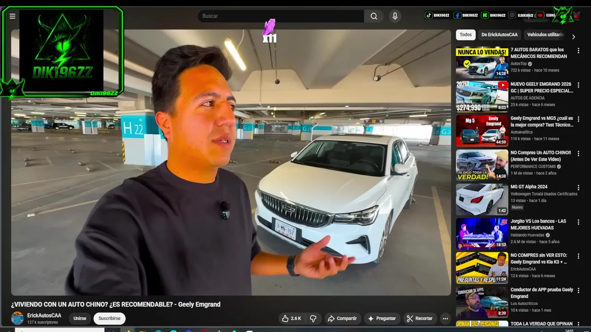This screenshot has height=332, width=591.
Task: Click Volkswagen Tonalá Usados Certificados channel name
Action: click(544, 194)
